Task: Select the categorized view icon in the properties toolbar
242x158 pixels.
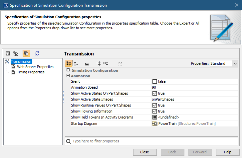Action: (x=69, y=63)
